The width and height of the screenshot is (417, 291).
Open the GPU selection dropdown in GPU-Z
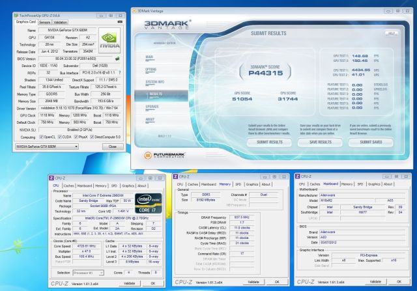[x=47, y=146]
